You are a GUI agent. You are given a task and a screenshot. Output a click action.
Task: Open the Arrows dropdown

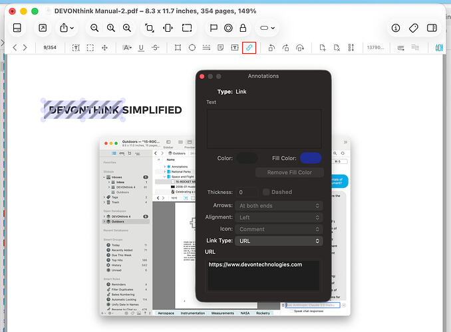pyautogui.click(x=279, y=206)
